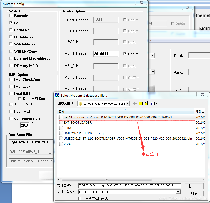Click the 取消 cancel button
The image size is (210, 203).
[194, 193]
